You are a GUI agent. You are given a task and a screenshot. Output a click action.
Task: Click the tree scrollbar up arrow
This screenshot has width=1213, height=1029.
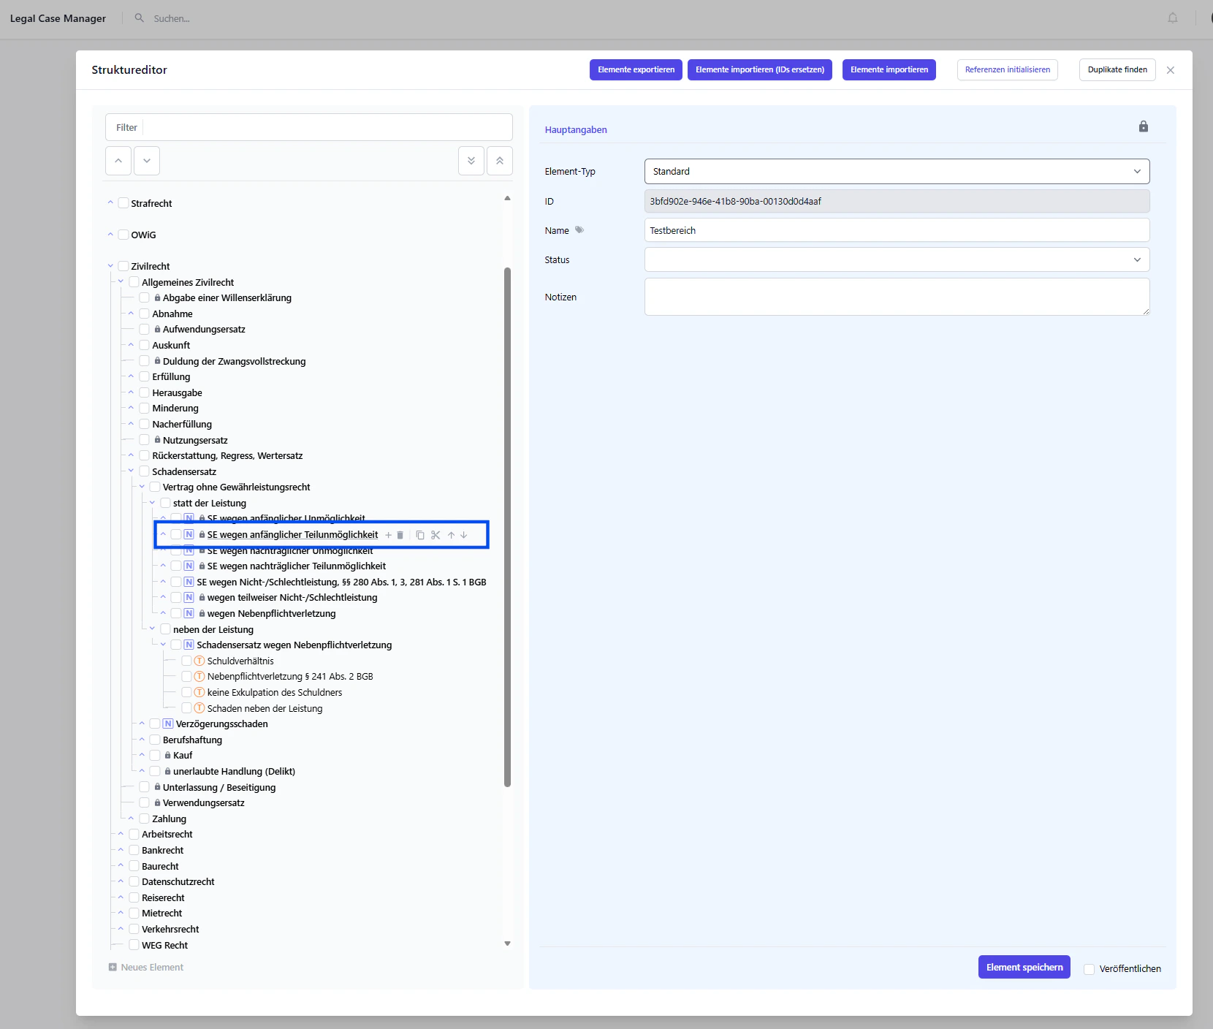coord(507,198)
